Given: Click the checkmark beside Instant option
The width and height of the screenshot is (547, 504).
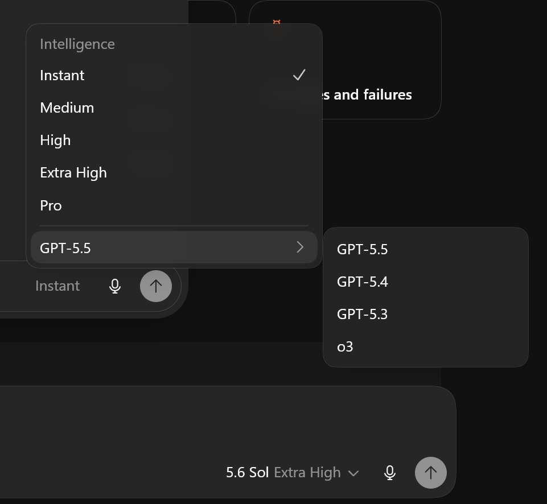Looking at the screenshot, I should [299, 75].
